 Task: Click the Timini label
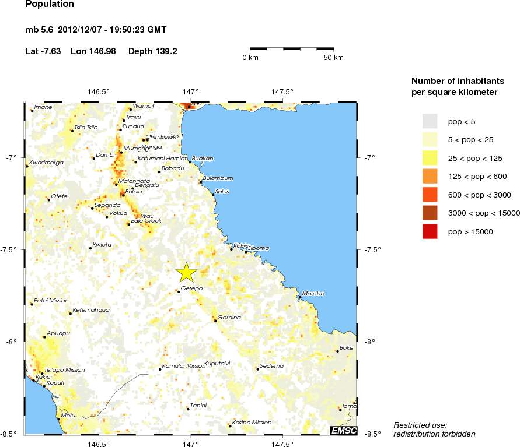(x=133, y=117)
